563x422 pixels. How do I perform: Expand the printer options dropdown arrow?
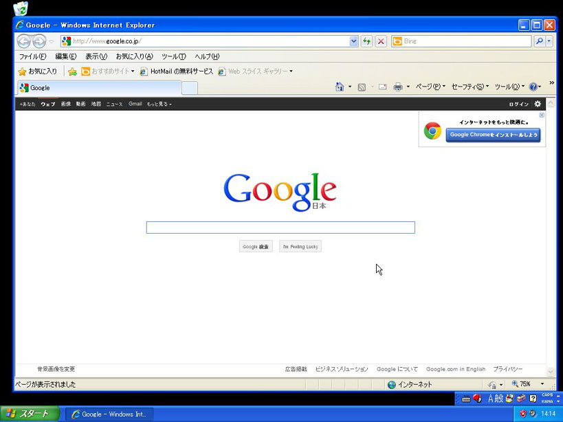(408, 87)
